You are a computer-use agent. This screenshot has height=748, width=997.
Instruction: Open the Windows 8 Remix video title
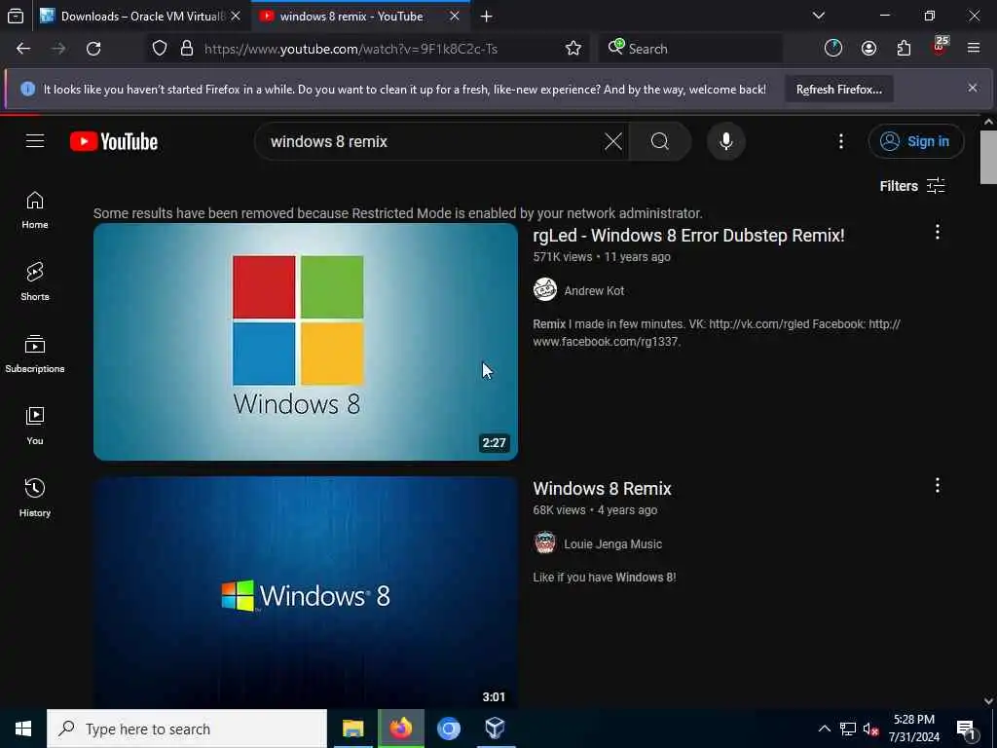tap(602, 489)
